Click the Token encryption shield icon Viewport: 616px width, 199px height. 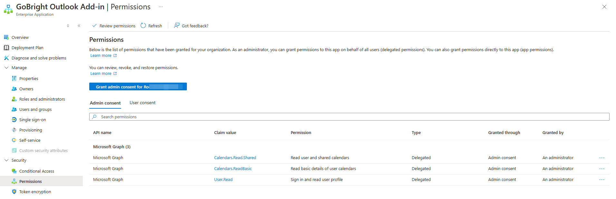(x=14, y=192)
